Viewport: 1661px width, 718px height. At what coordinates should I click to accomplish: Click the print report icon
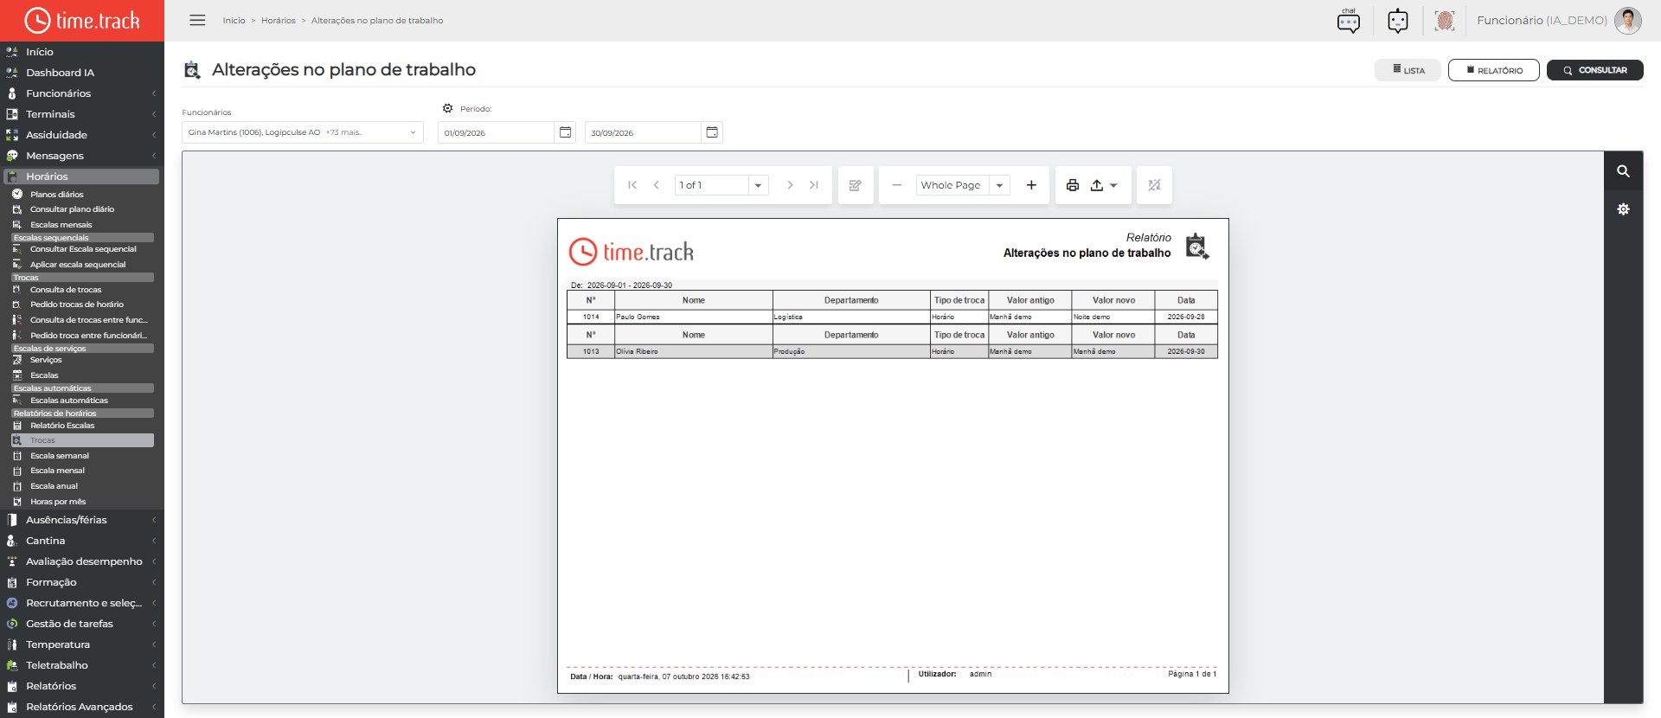pos(1073,185)
